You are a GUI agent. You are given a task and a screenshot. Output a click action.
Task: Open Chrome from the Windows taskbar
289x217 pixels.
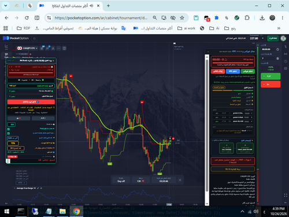76,211
